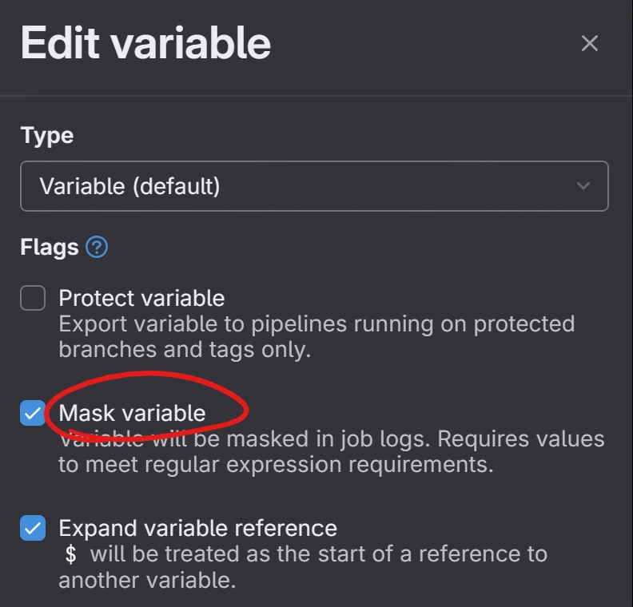This screenshot has height=607, width=633.
Task: Disable the Expand variable reference checkbox
Action: [x=33, y=529]
